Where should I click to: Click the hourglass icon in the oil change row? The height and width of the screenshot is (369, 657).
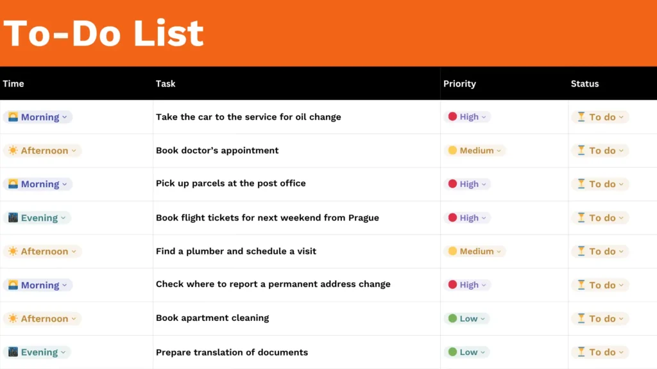point(581,117)
